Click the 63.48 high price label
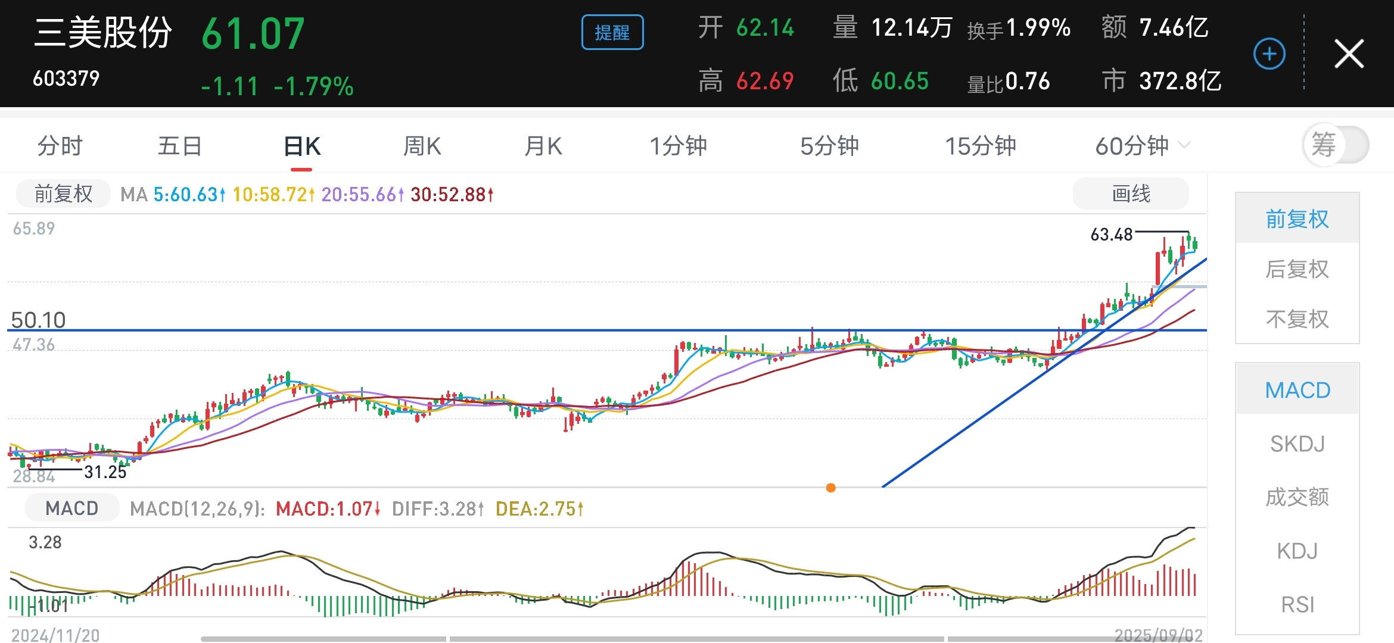 [1111, 235]
